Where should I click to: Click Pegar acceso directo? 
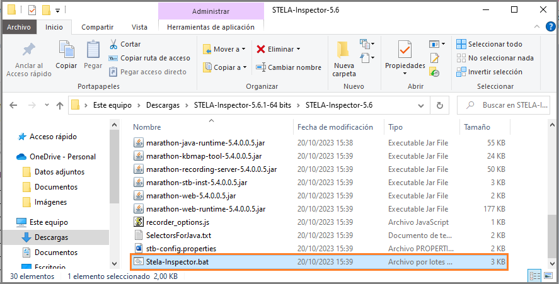click(147, 72)
